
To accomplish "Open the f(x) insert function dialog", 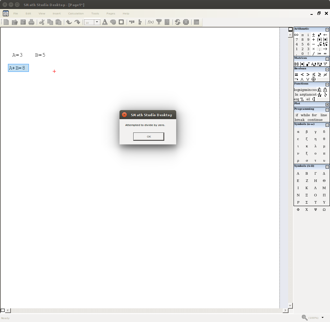I will [149, 22].
